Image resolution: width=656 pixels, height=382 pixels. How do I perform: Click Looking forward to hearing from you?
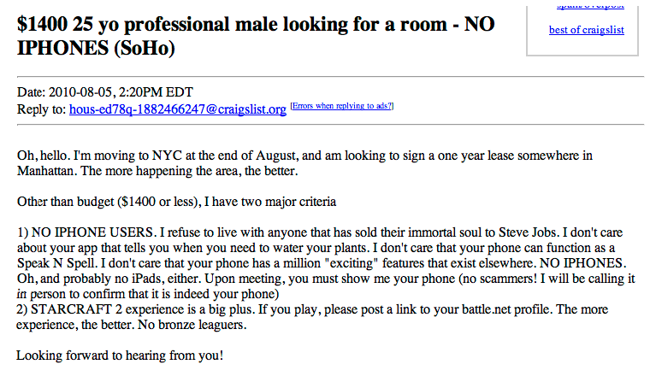(x=120, y=356)
